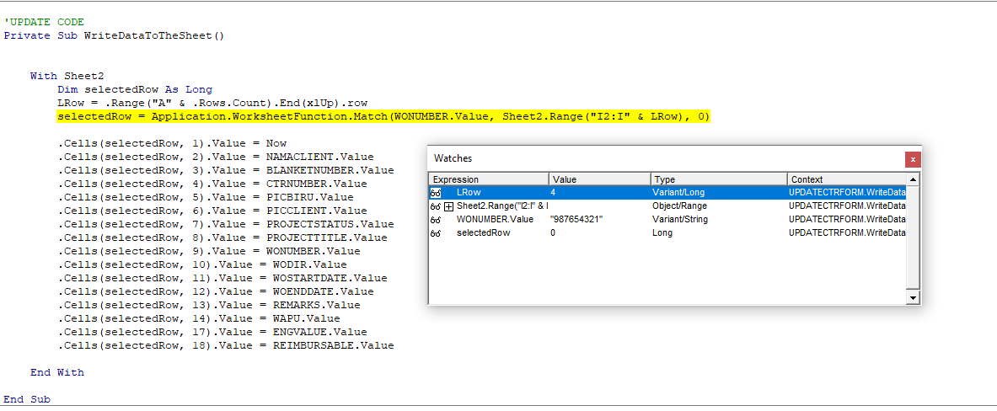Click the REIMBURSABLE.Value code line
This screenshot has height=411, width=997.
point(226,345)
